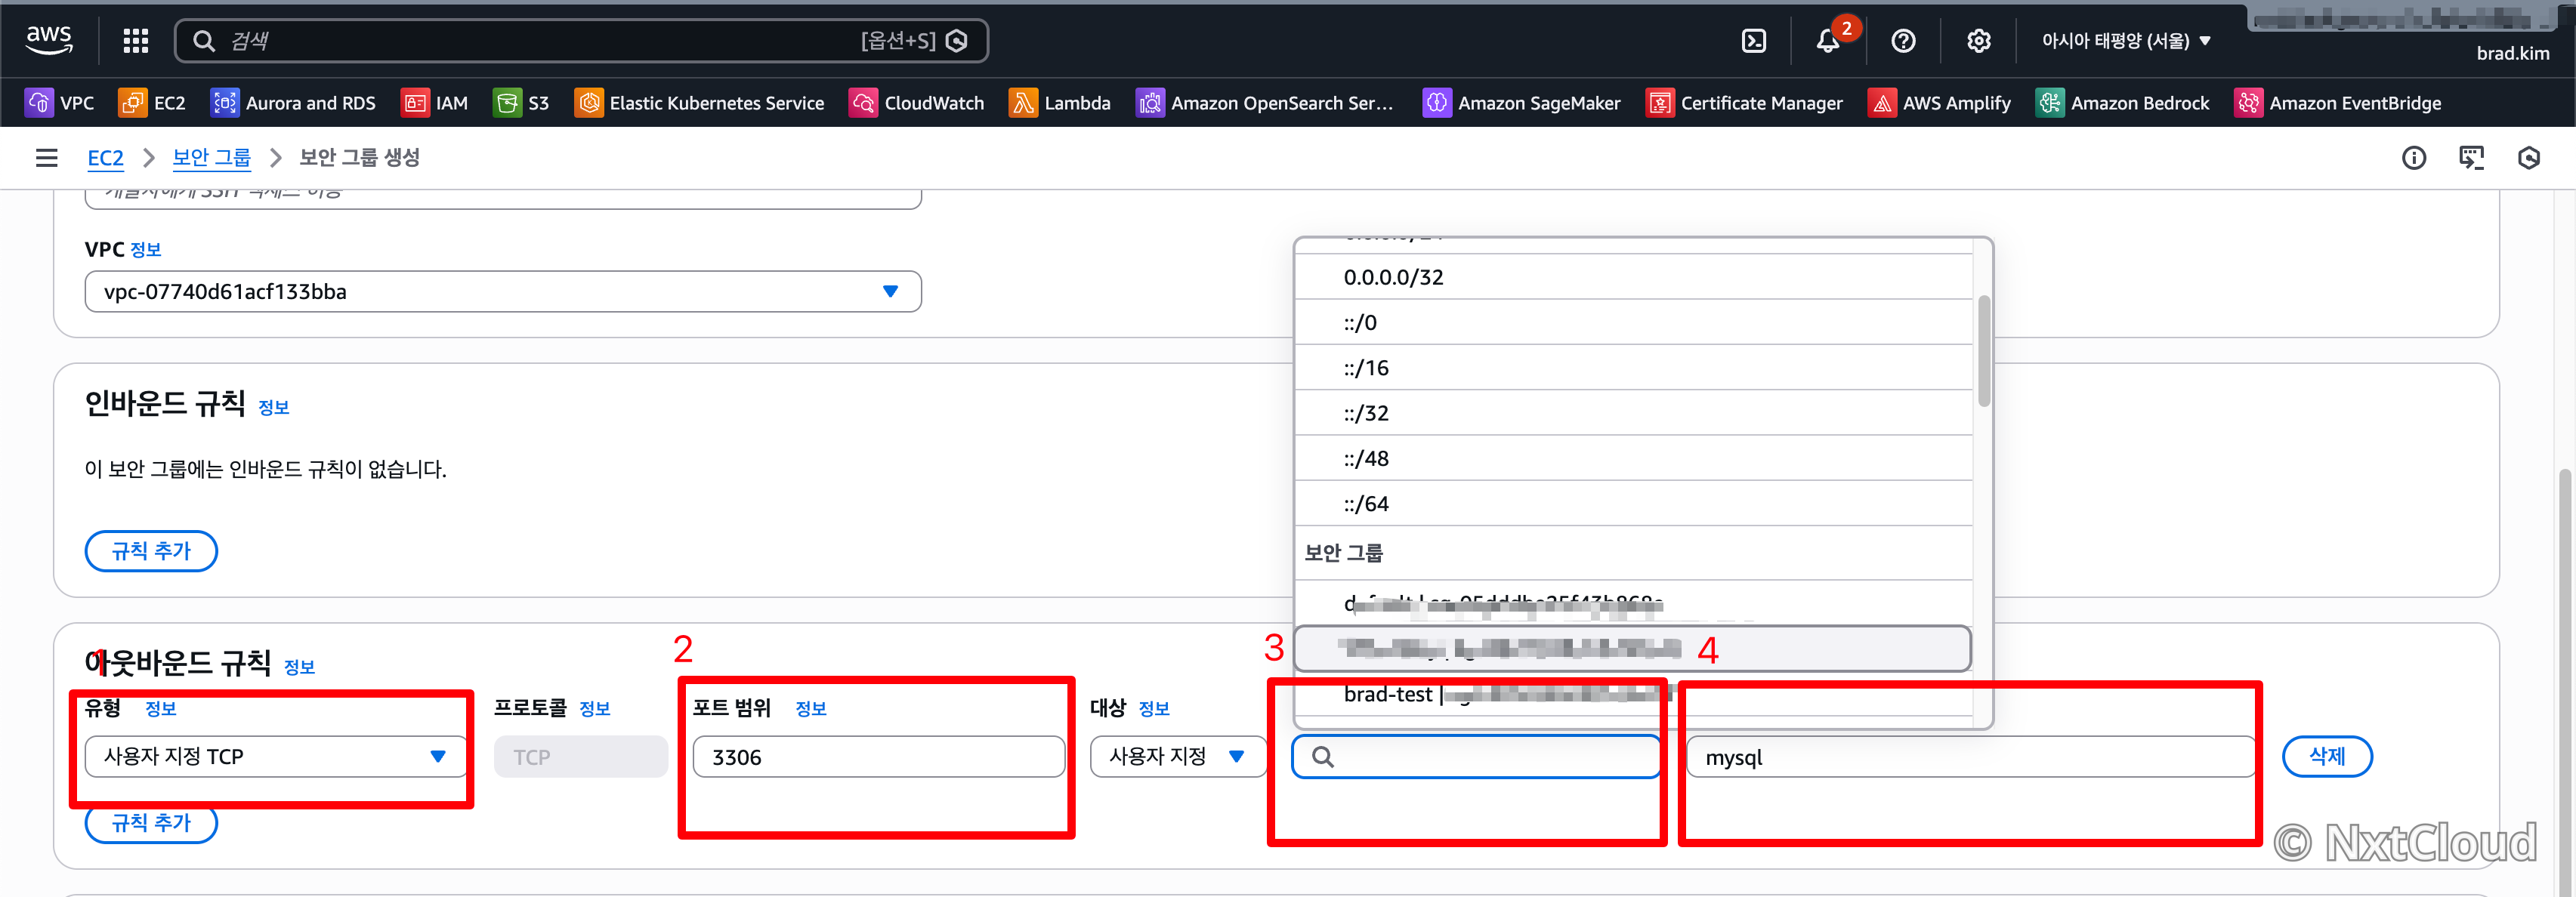Open Aurora and RDS shortcut
The height and width of the screenshot is (897, 2576).
[293, 102]
